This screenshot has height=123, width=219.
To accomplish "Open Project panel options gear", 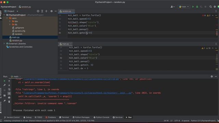I will coord(51,11).
